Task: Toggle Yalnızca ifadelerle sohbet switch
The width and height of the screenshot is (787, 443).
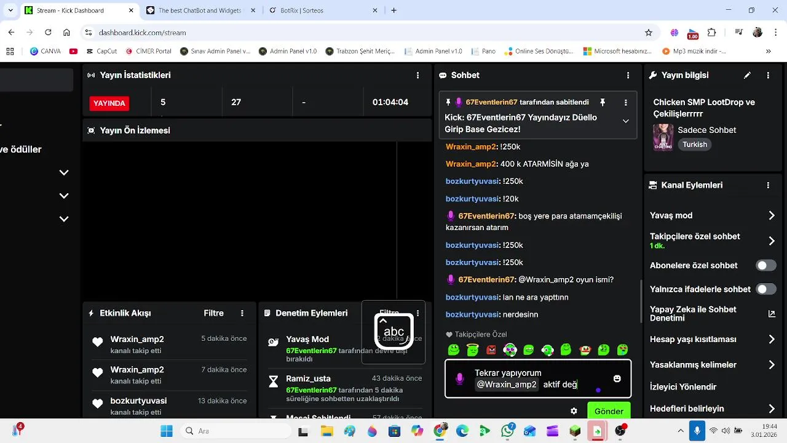Action: [766, 289]
